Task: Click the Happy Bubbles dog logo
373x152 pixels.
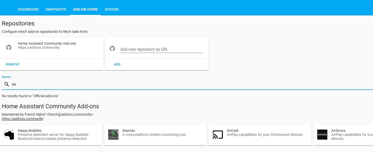Action: tap(9, 134)
